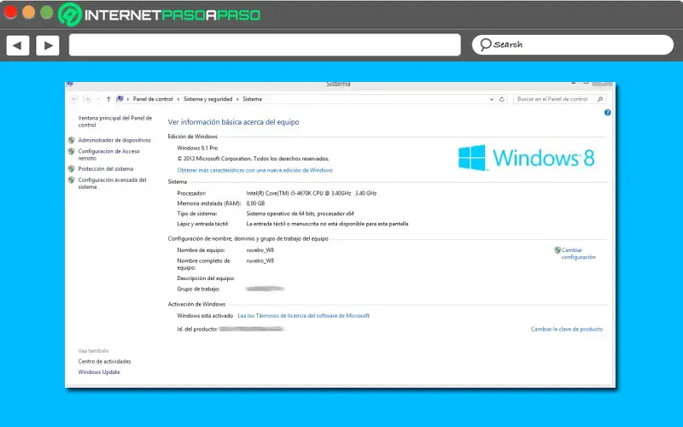Click the 'Ver información básica acerca del equipo' heading

[x=233, y=122]
